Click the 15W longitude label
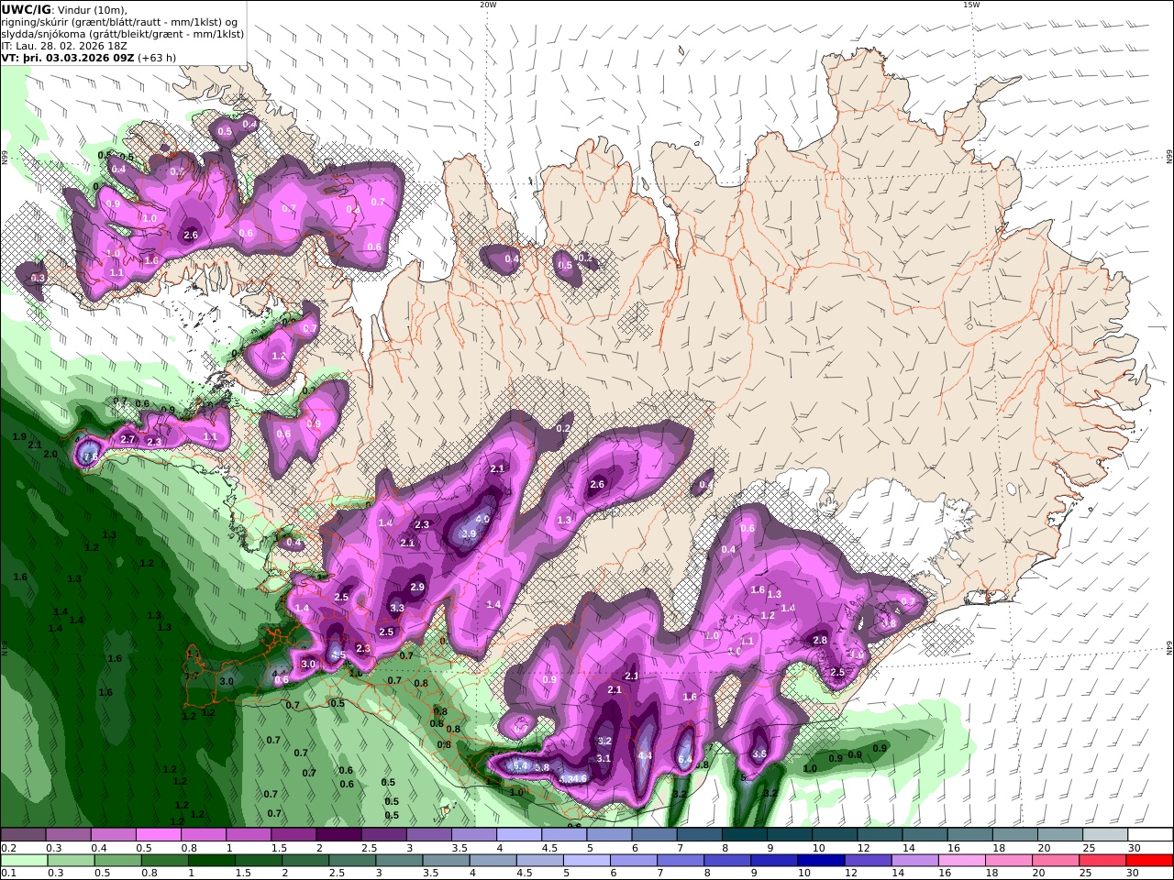The height and width of the screenshot is (880, 1174). (x=970, y=5)
